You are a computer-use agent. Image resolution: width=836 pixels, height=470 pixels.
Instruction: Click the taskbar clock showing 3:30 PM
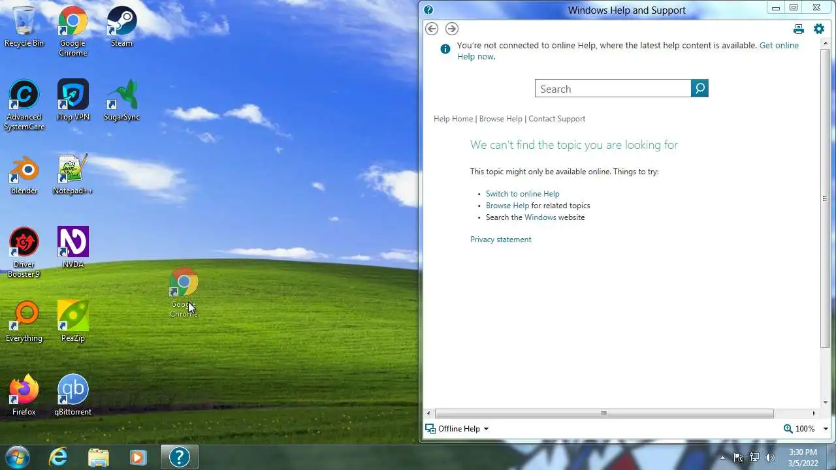click(x=803, y=458)
